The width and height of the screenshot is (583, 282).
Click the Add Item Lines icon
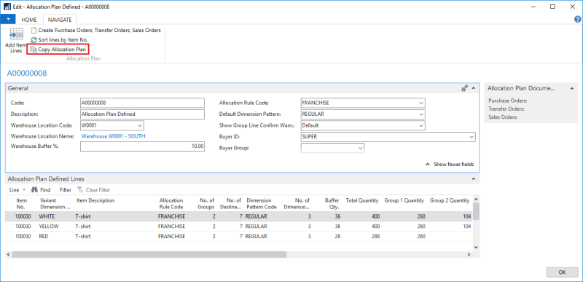(16, 34)
